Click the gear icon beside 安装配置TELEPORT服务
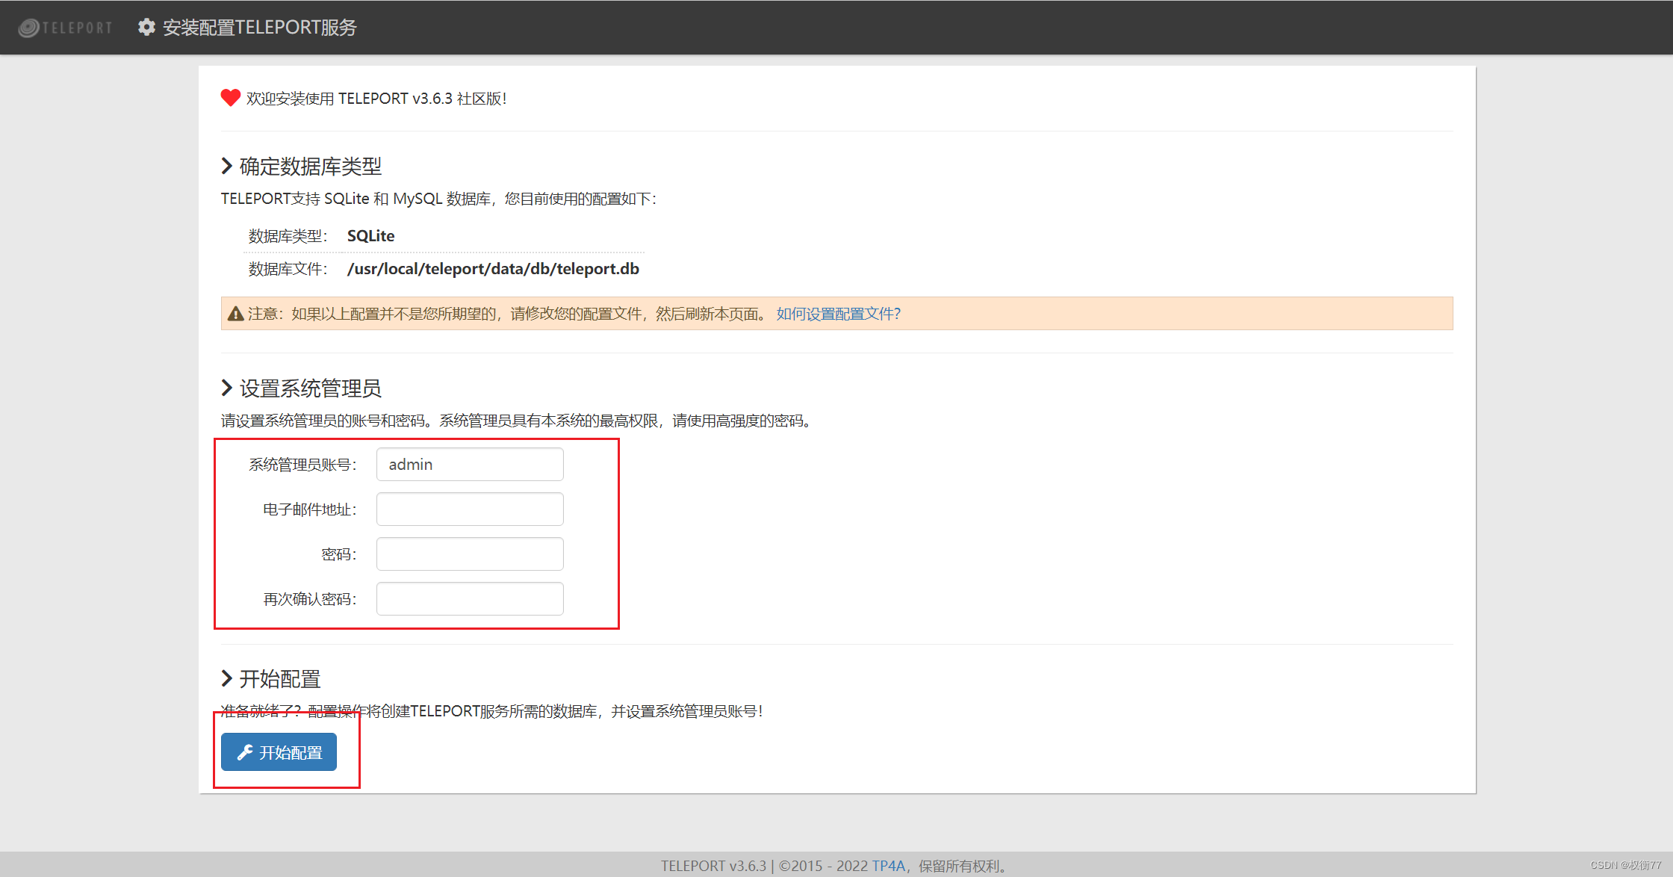This screenshot has width=1673, height=877. 146,27
